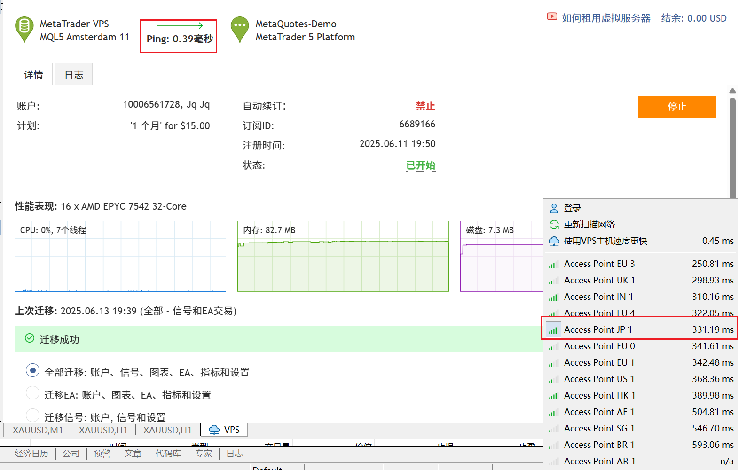Click the 结余: 0.00 USD balance text
The image size is (738, 470).
point(694,18)
